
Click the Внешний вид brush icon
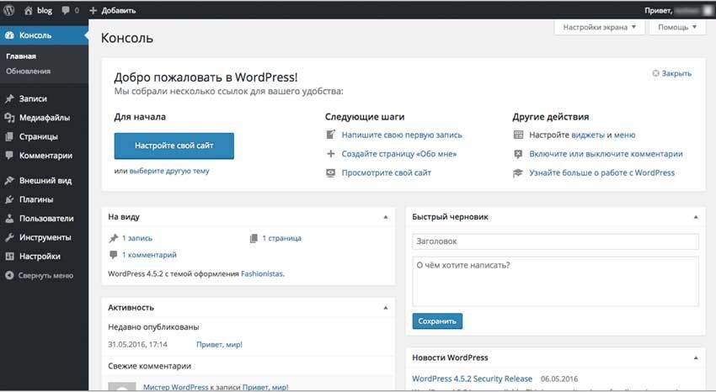9,181
